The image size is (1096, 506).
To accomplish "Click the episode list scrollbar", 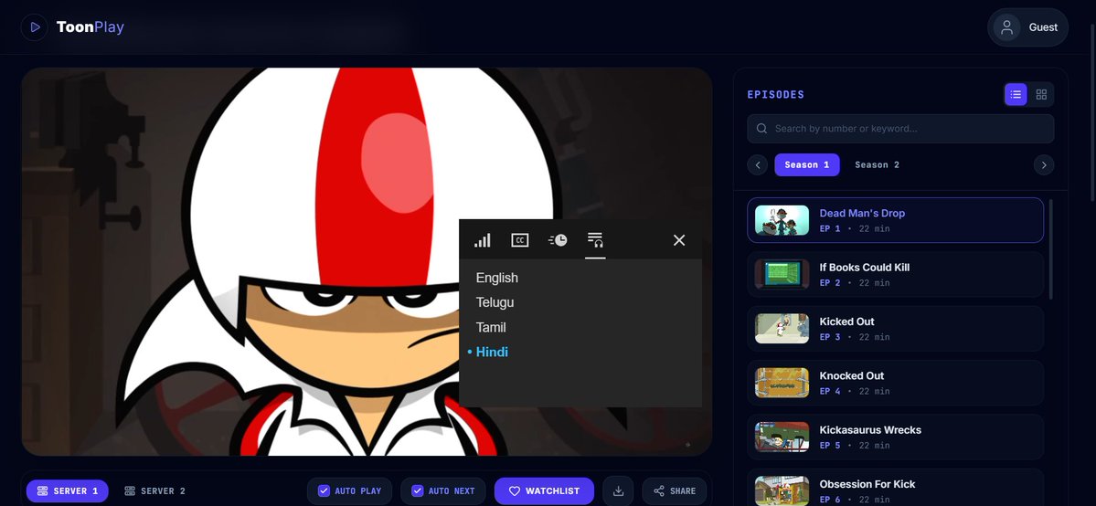I will tap(1050, 248).
